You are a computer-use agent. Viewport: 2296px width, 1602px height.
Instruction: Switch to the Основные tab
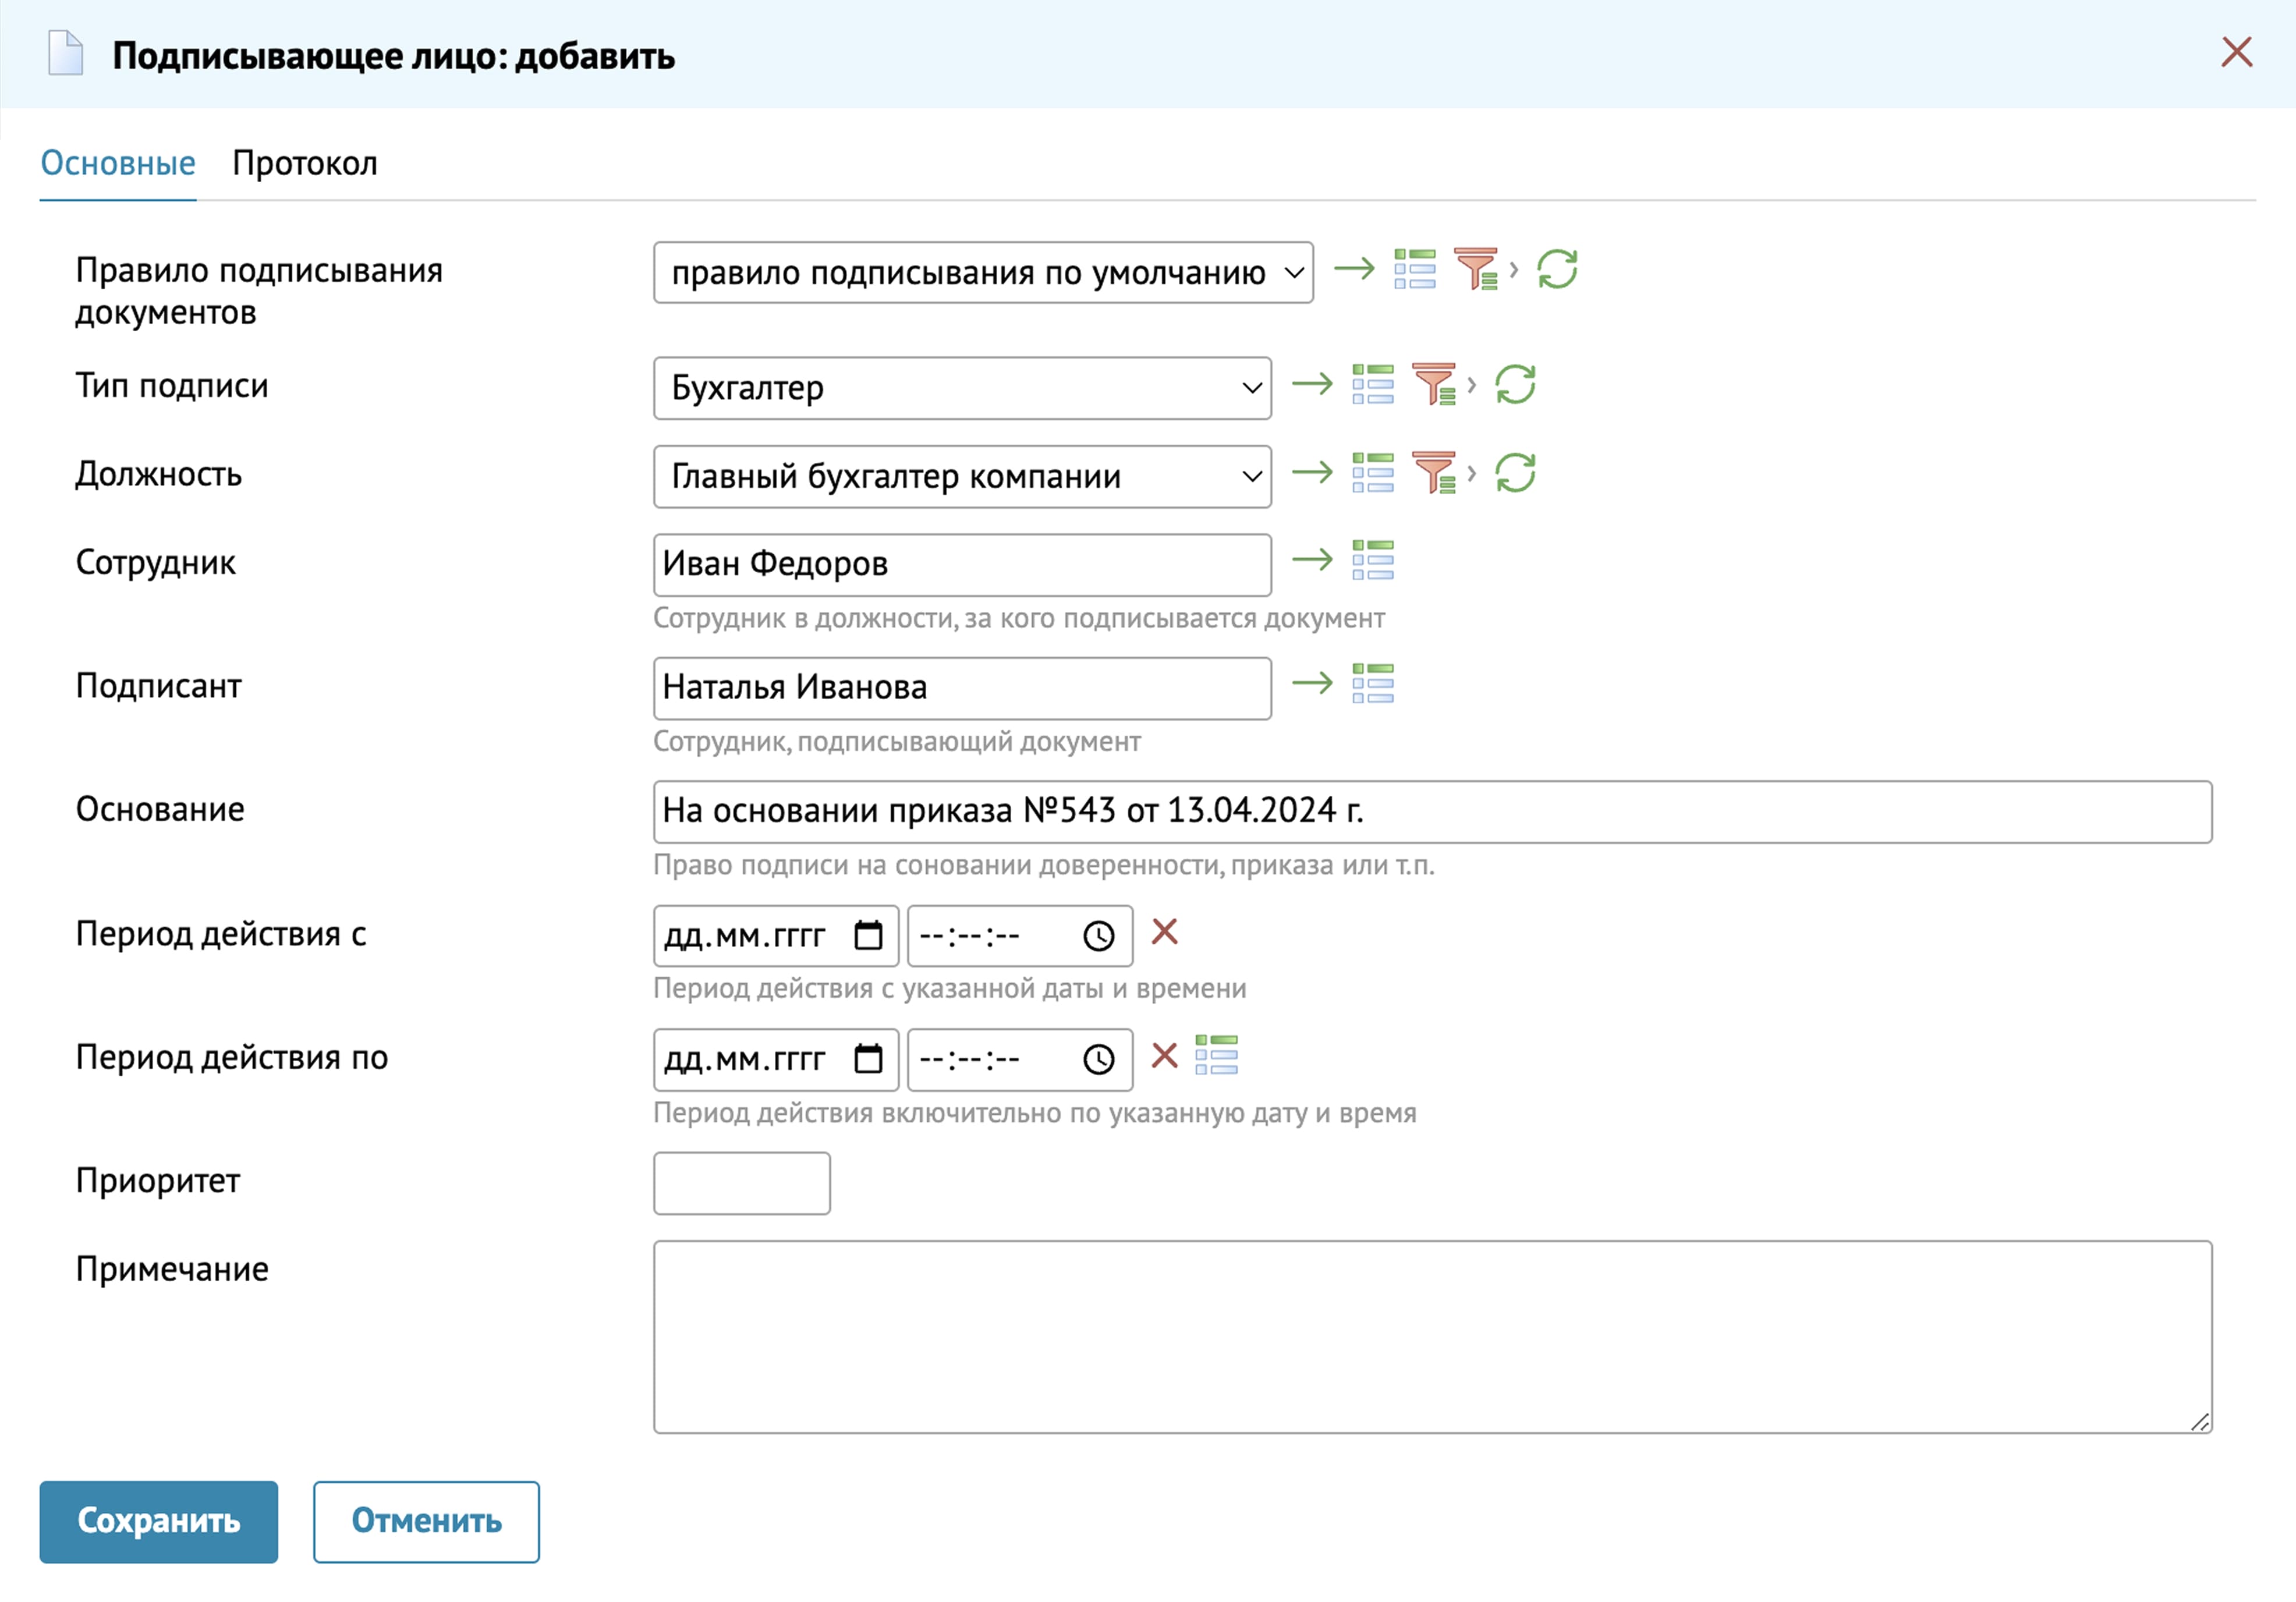(x=118, y=163)
